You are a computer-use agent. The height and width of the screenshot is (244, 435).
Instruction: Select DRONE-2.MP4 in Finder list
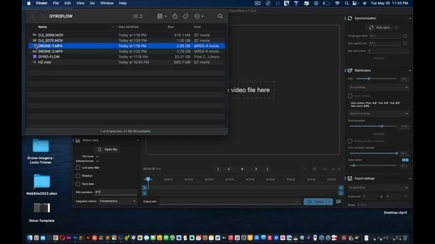(126, 52)
